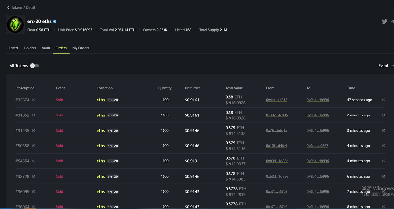Open transaction icon in #50358 row
Viewport: 394px width, 209px height.
coord(383,146)
